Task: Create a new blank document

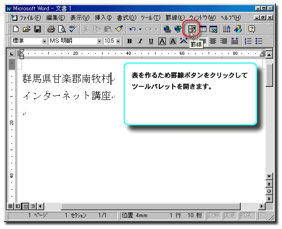Action: (x=16, y=29)
